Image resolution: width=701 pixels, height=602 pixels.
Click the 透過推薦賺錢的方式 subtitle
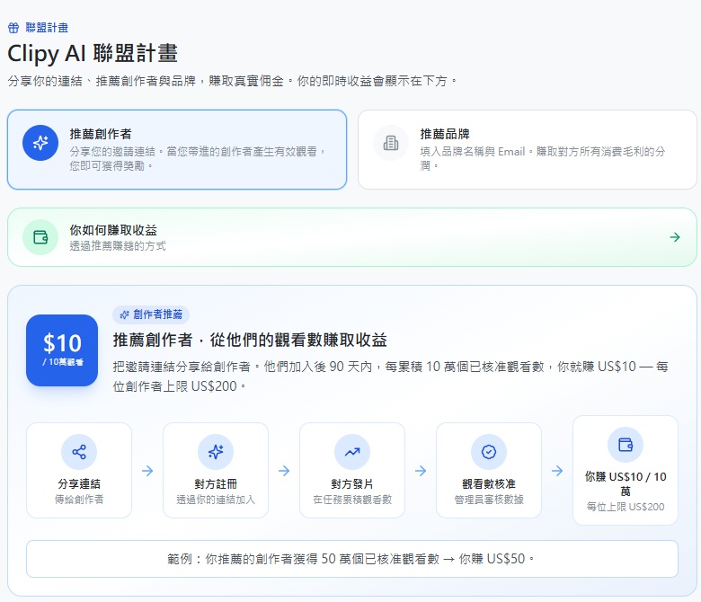[118, 246]
